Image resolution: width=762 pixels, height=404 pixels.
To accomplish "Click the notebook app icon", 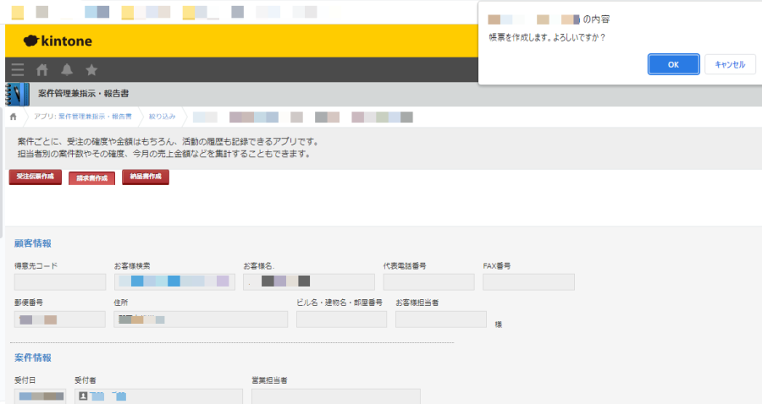I will click(x=18, y=94).
